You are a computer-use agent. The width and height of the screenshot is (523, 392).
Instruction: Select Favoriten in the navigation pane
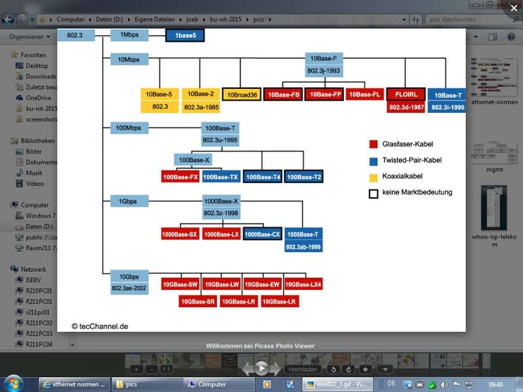click(33, 55)
